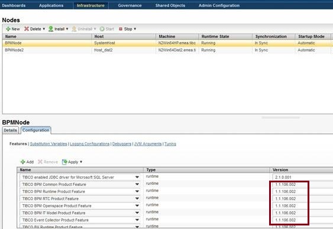This screenshot has width=333, height=229.
Task: Click the Remove feature X icon
Action: click(x=40, y=162)
